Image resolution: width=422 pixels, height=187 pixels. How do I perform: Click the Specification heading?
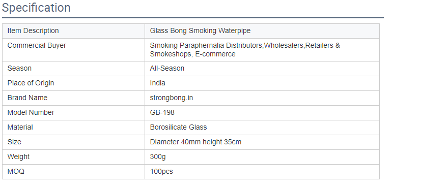tap(36, 8)
